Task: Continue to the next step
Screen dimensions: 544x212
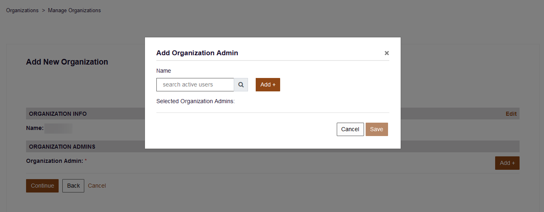Action: pyautogui.click(x=42, y=186)
